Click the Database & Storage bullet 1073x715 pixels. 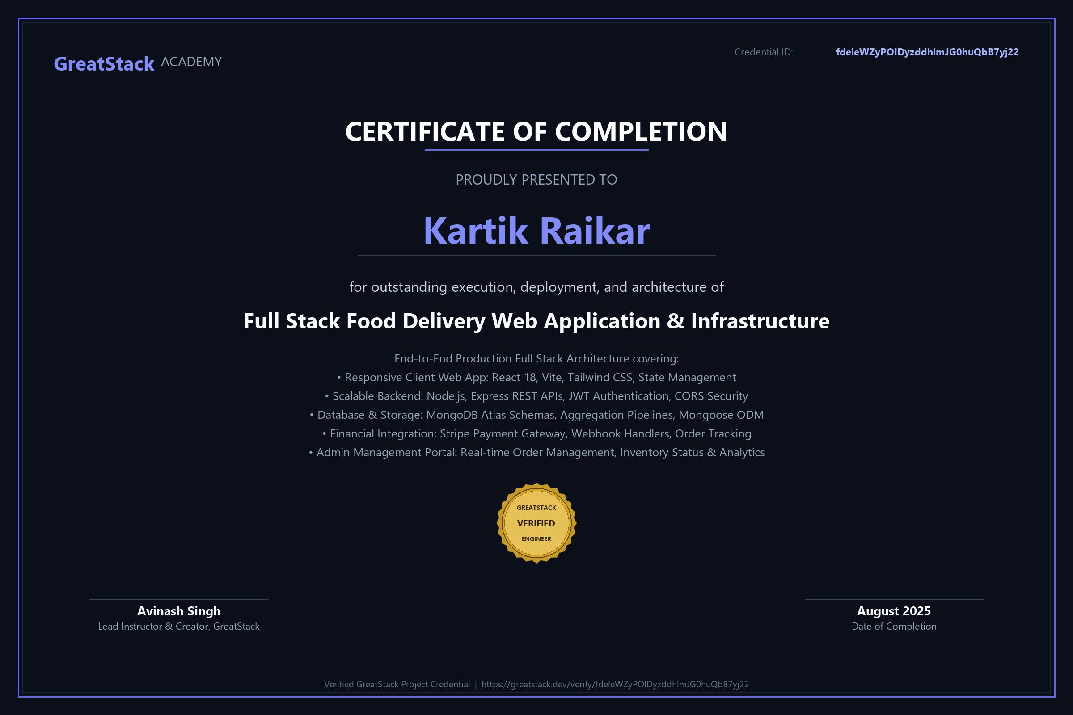tap(536, 415)
